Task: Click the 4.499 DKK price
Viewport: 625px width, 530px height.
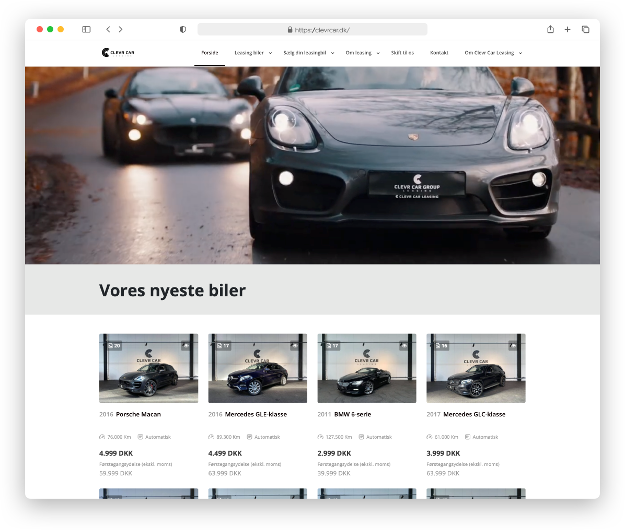Action: tap(225, 453)
